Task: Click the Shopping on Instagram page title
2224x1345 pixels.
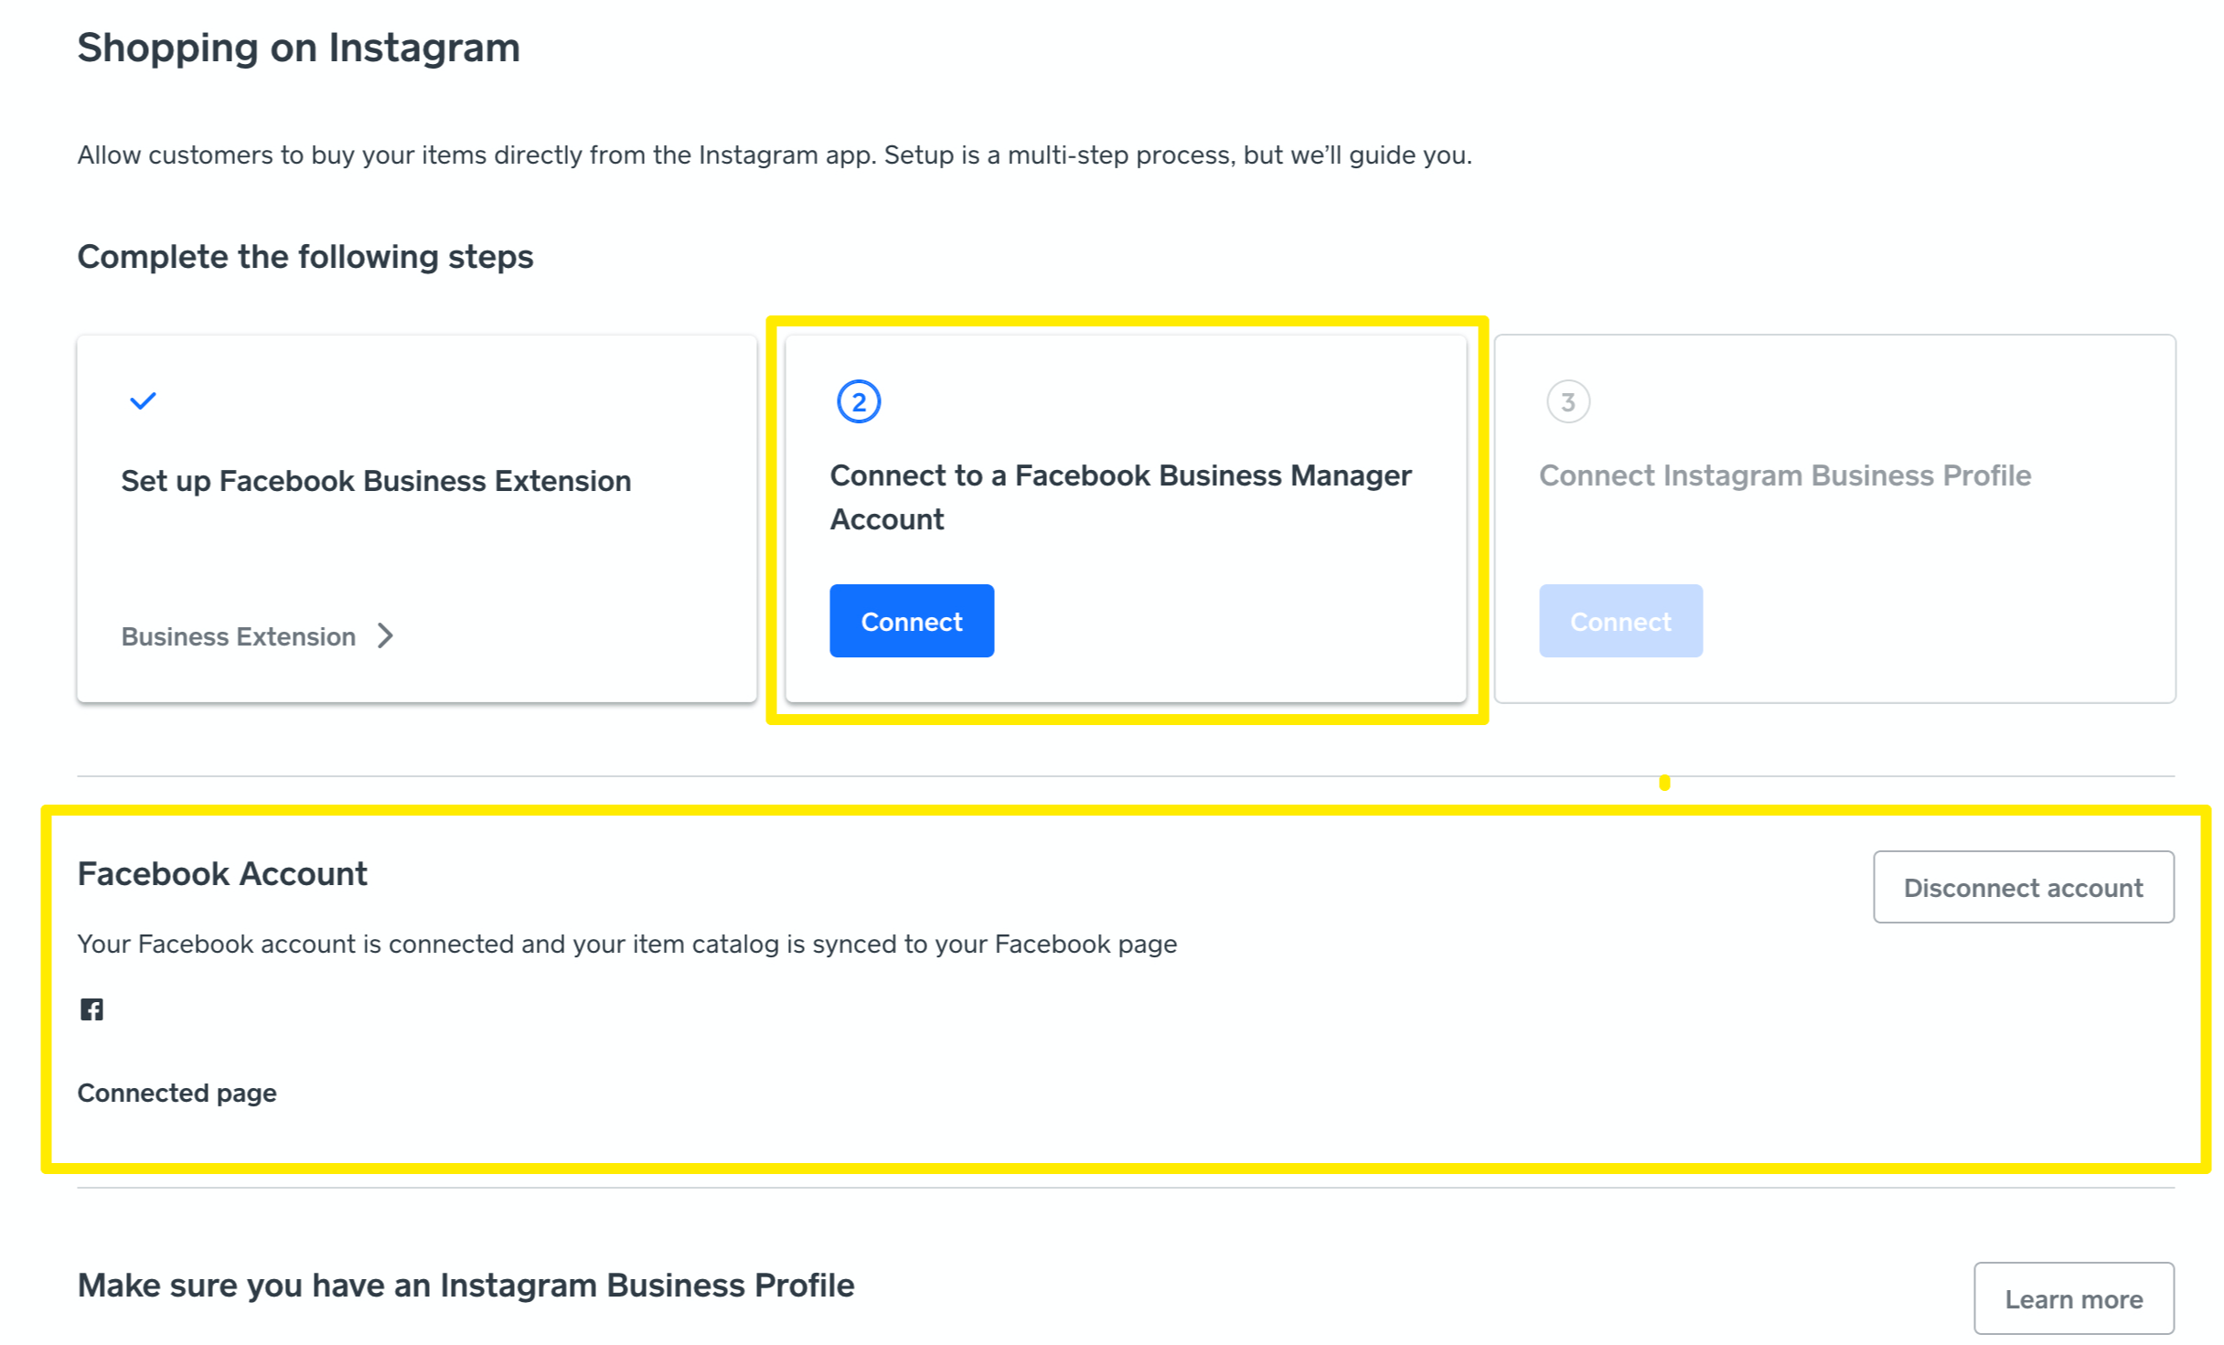Action: pyautogui.click(x=298, y=48)
